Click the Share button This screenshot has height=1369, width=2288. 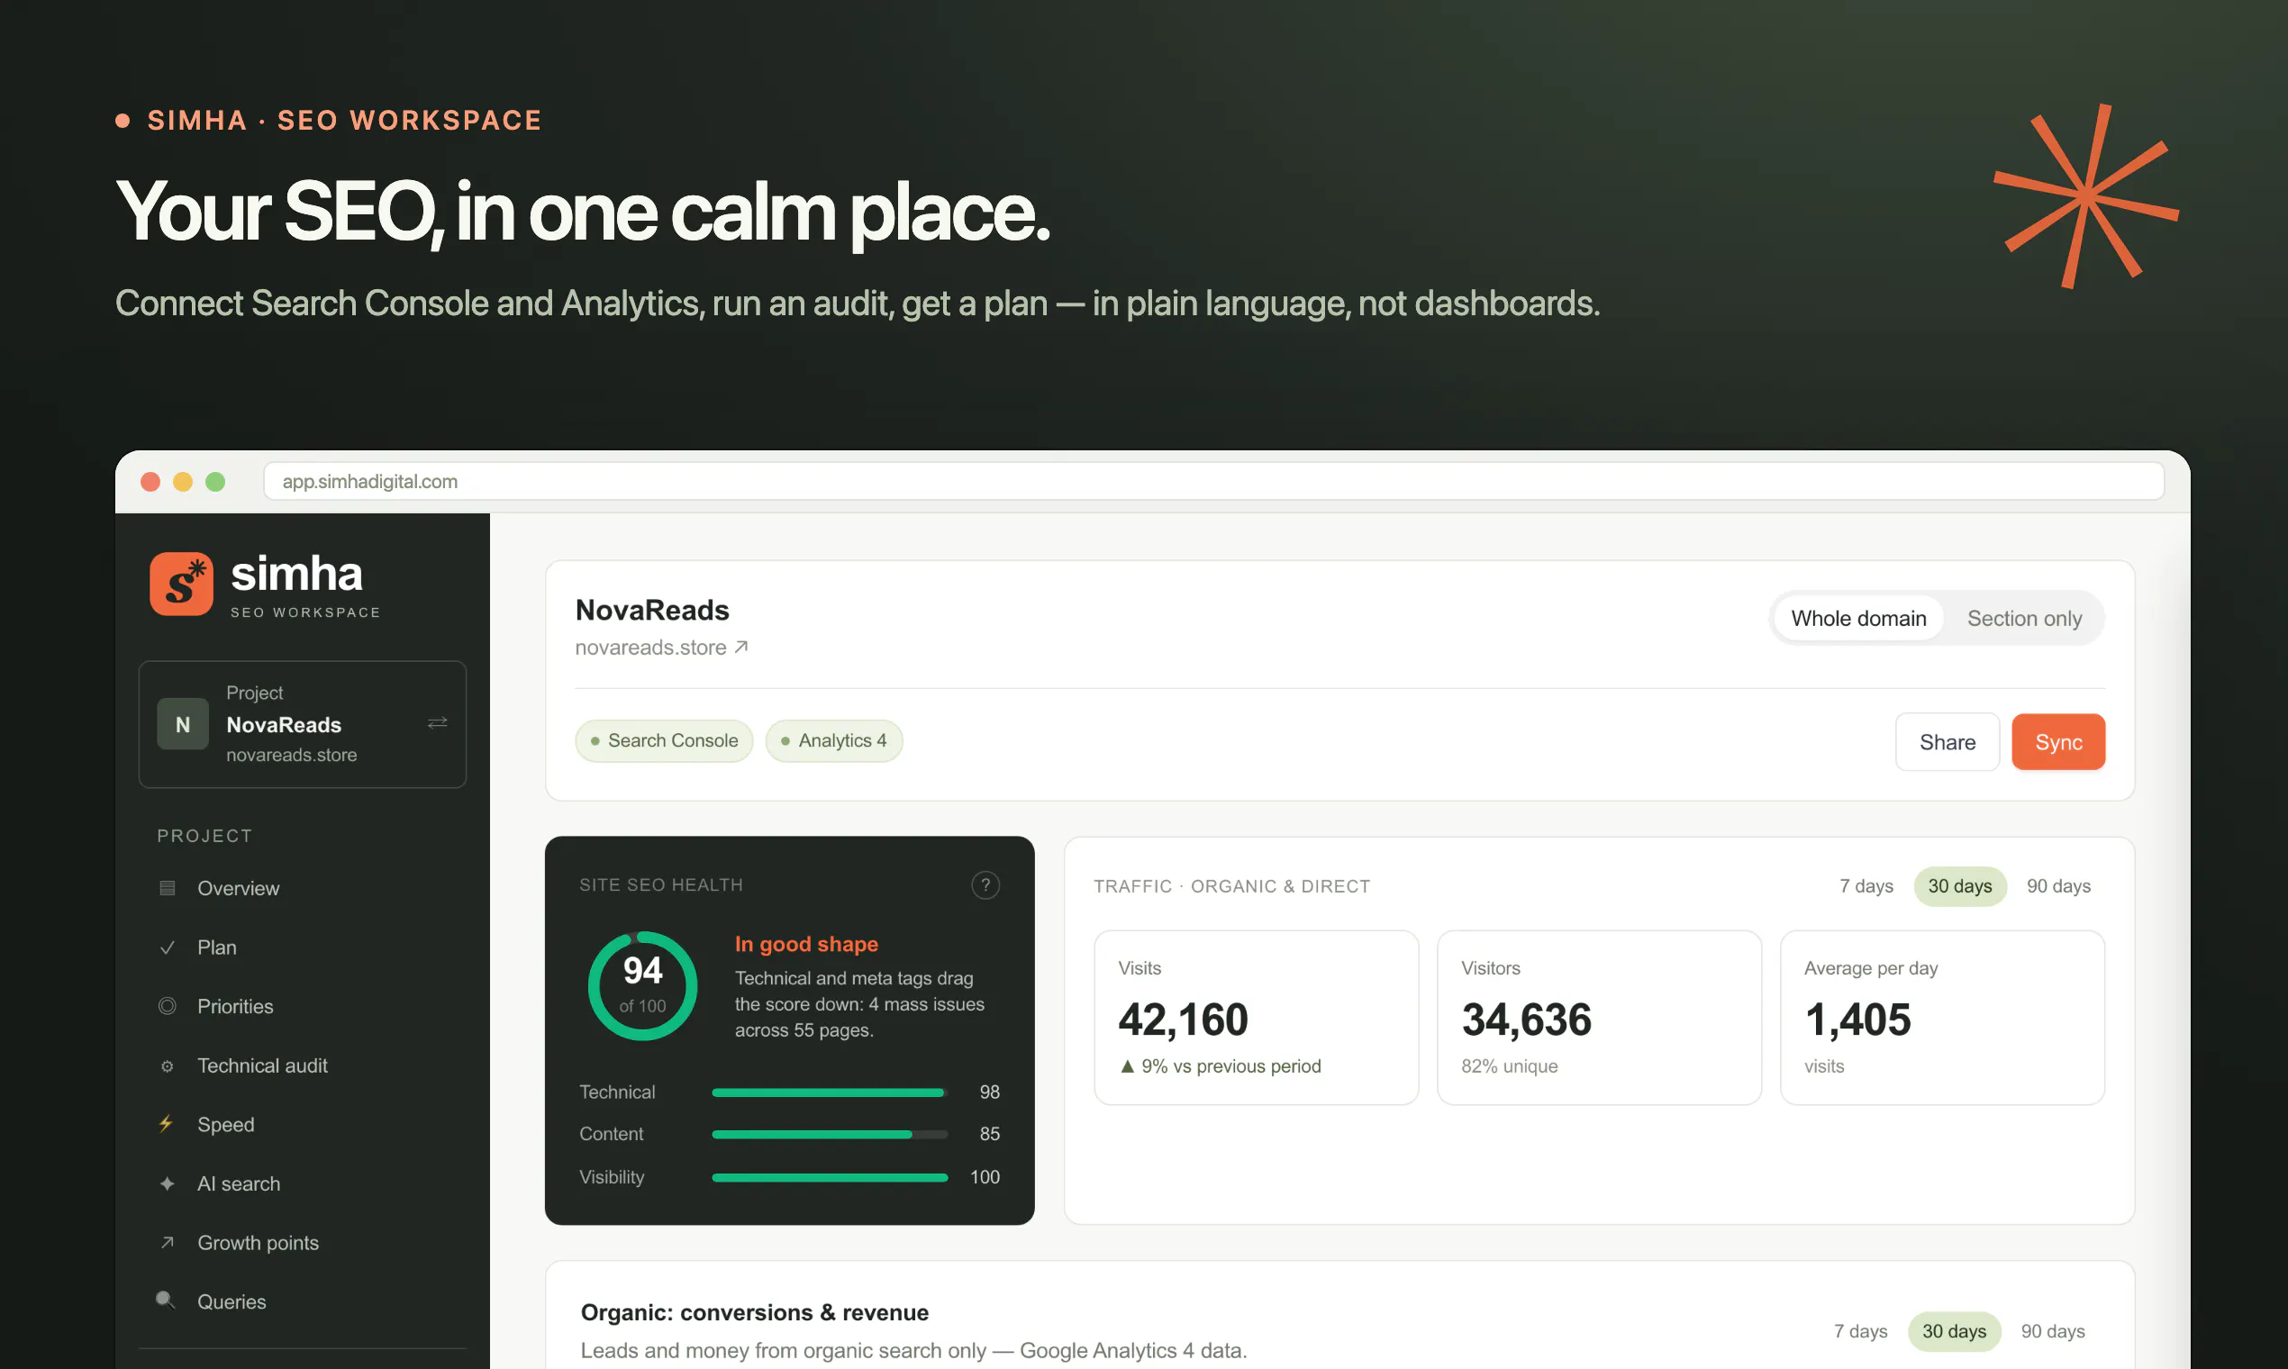[x=1947, y=742]
